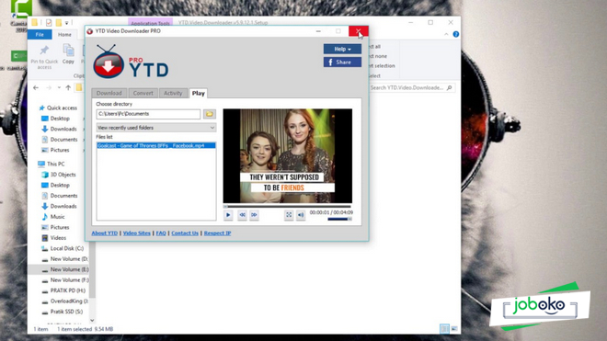Open the Video Sites link

pyautogui.click(x=137, y=233)
